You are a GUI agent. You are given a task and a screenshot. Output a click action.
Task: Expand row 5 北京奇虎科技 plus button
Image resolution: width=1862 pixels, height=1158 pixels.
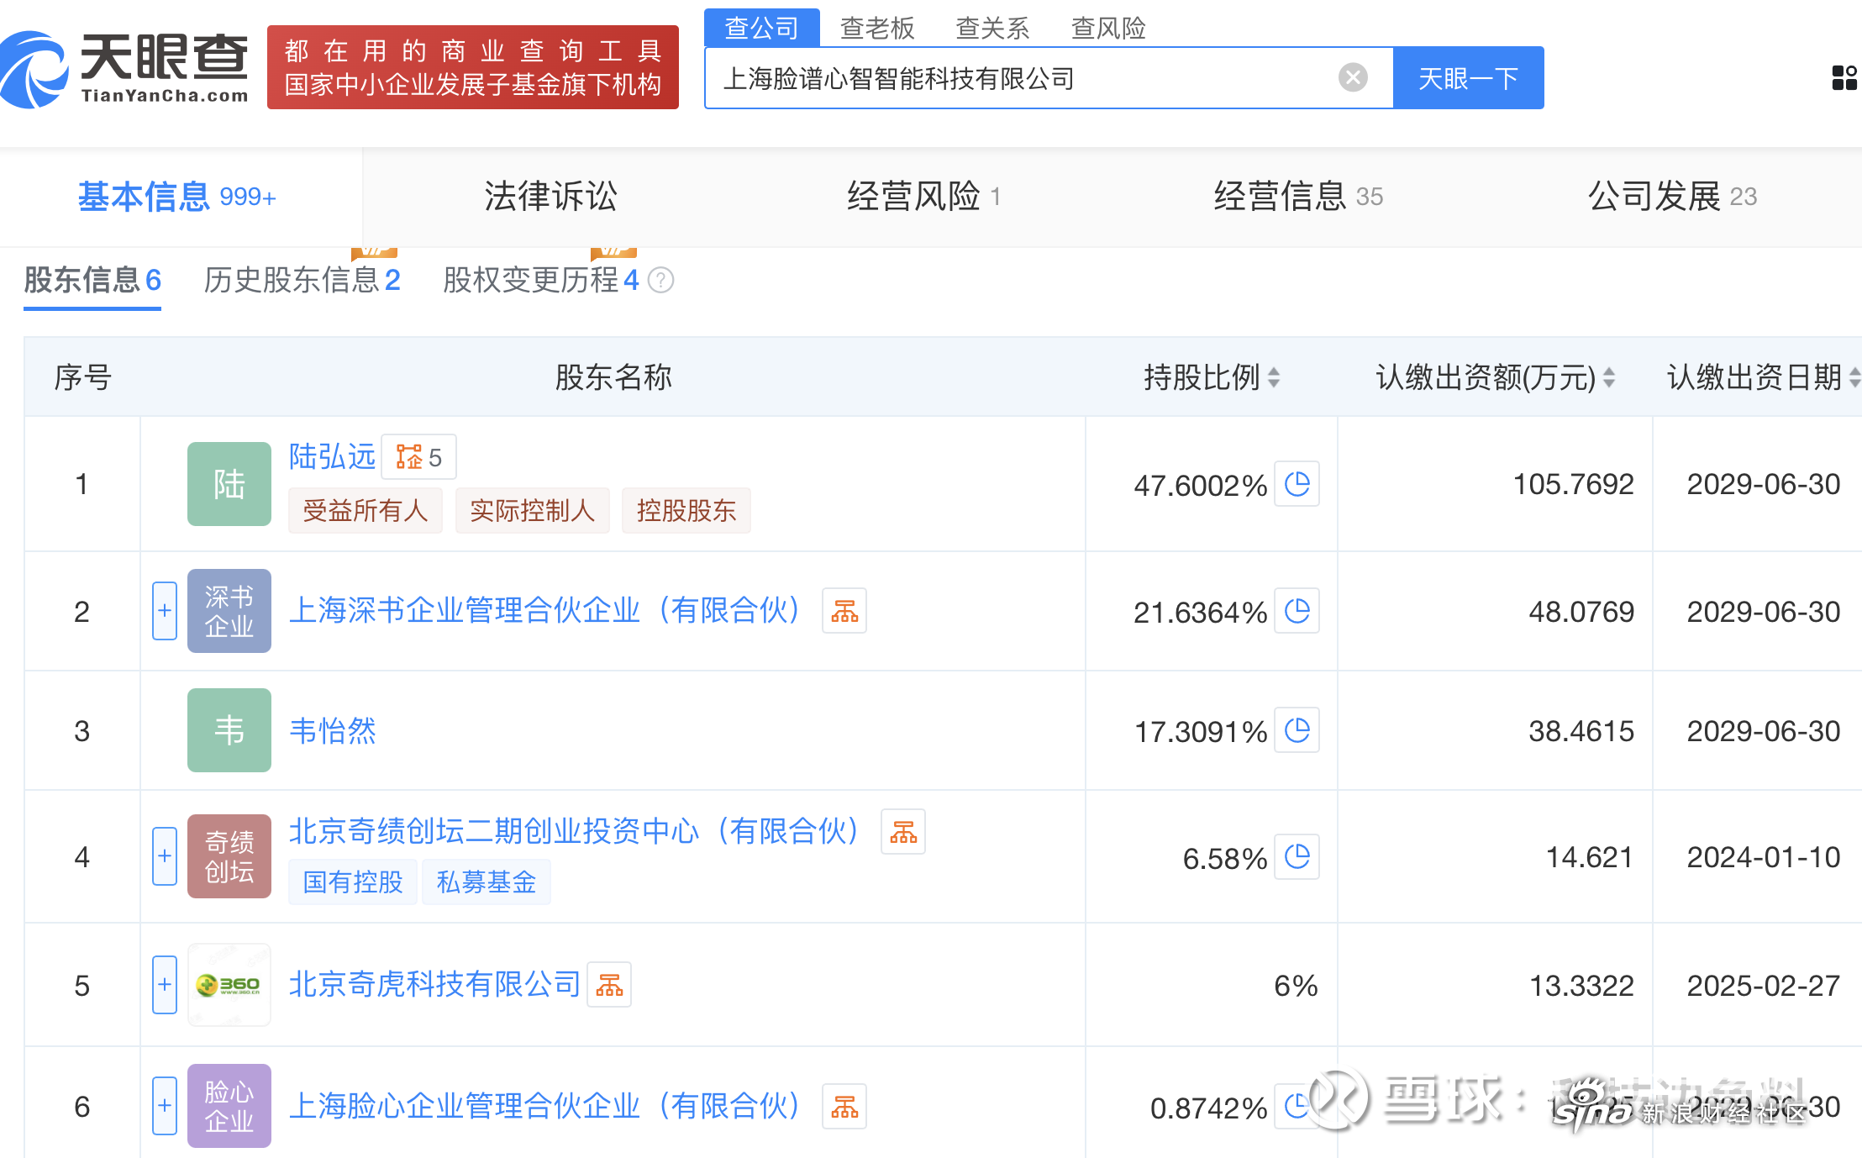(165, 985)
